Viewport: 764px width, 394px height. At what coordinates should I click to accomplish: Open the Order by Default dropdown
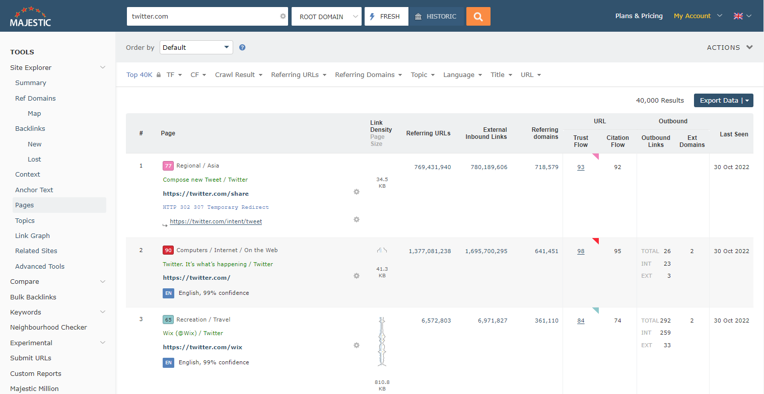pos(196,47)
